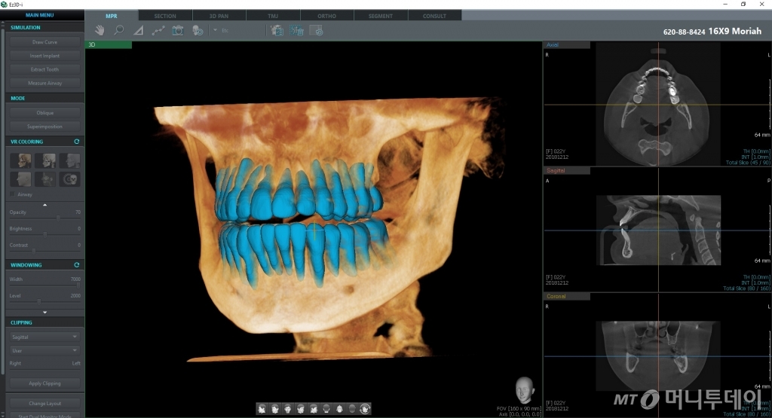The height and width of the screenshot is (418, 772).
Task: Switch to the CONSULT tab
Action: [434, 16]
